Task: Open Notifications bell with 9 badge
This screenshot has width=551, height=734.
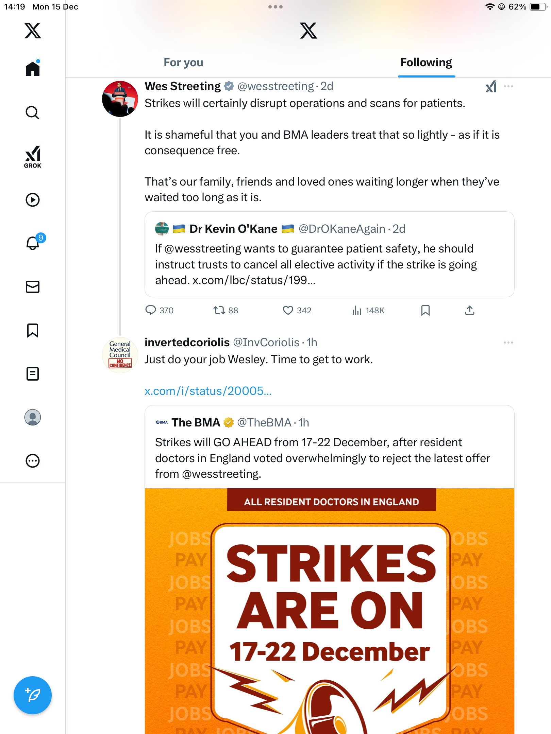Action: point(33,243)
